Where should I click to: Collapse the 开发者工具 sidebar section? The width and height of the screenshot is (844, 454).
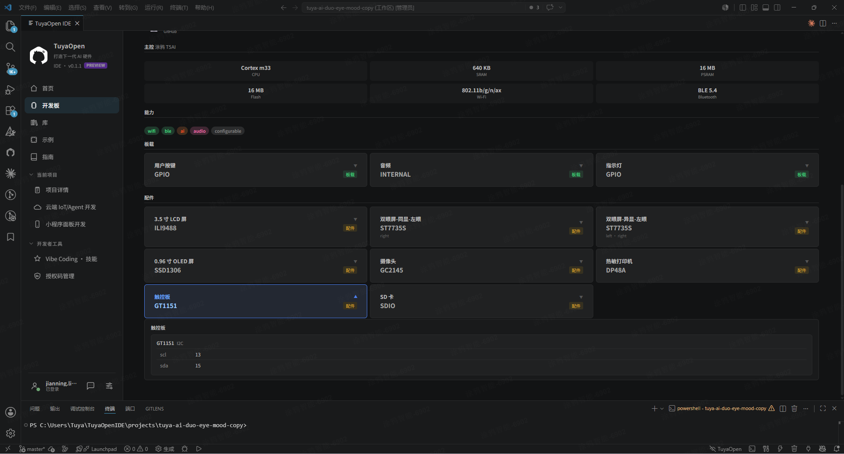click(46, 244)
